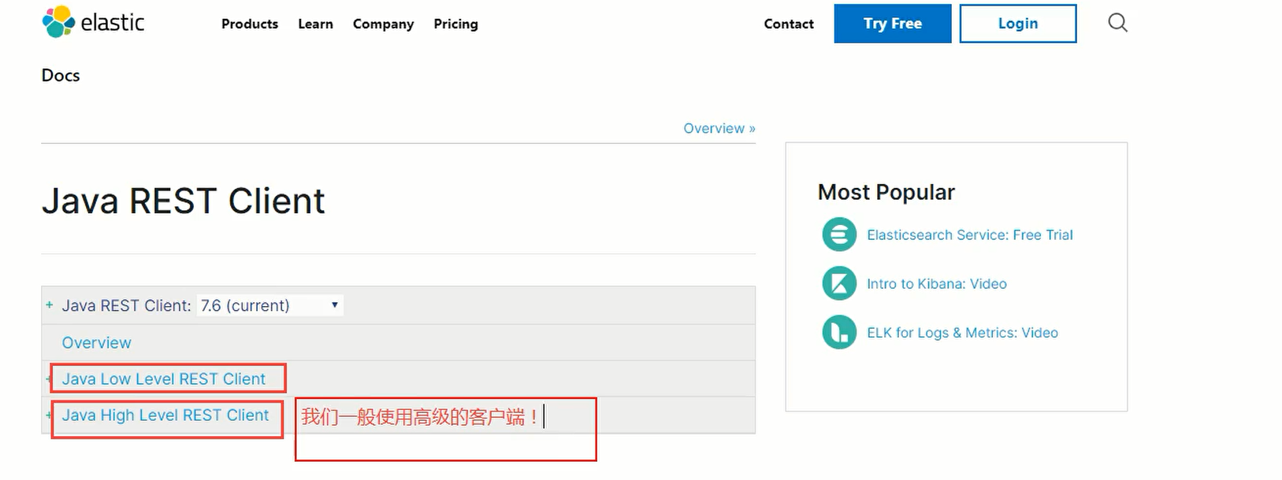Click the Elasticsearch Service round icon
The image size is (1282, 480).
click(839, 234)
